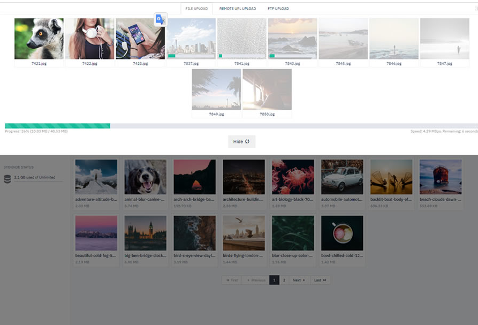478x325 pixels.
Task: Select page 1 in the pagination bar
Action: (274, 279)
